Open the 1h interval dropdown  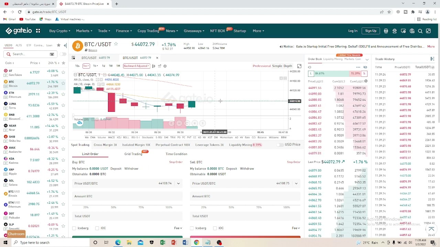[95, 66]
